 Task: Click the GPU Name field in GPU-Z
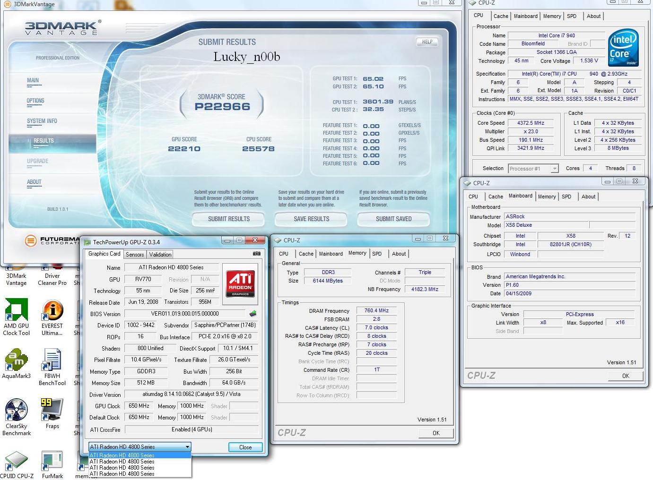click(x=171, y=267)
